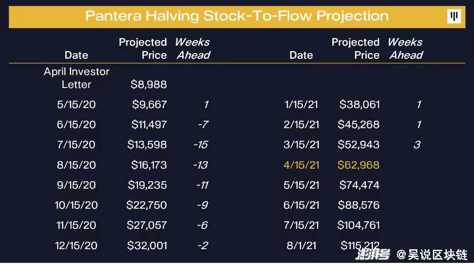
Task: Click the $13,598 price cell
Action: 147,144
